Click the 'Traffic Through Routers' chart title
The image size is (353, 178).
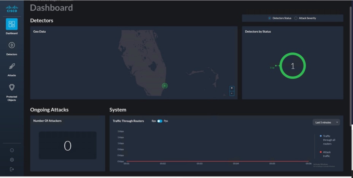128,121
